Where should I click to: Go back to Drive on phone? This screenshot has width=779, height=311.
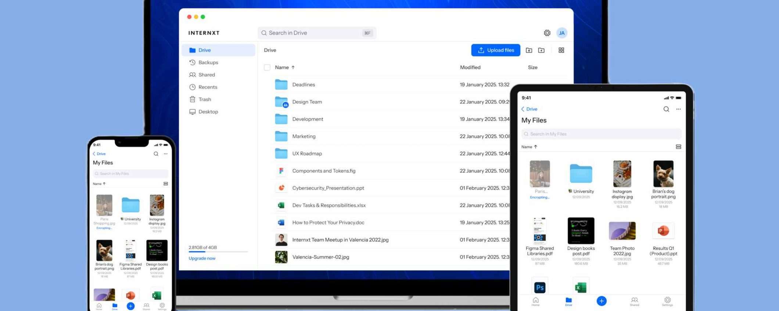[x=99, y=154]
